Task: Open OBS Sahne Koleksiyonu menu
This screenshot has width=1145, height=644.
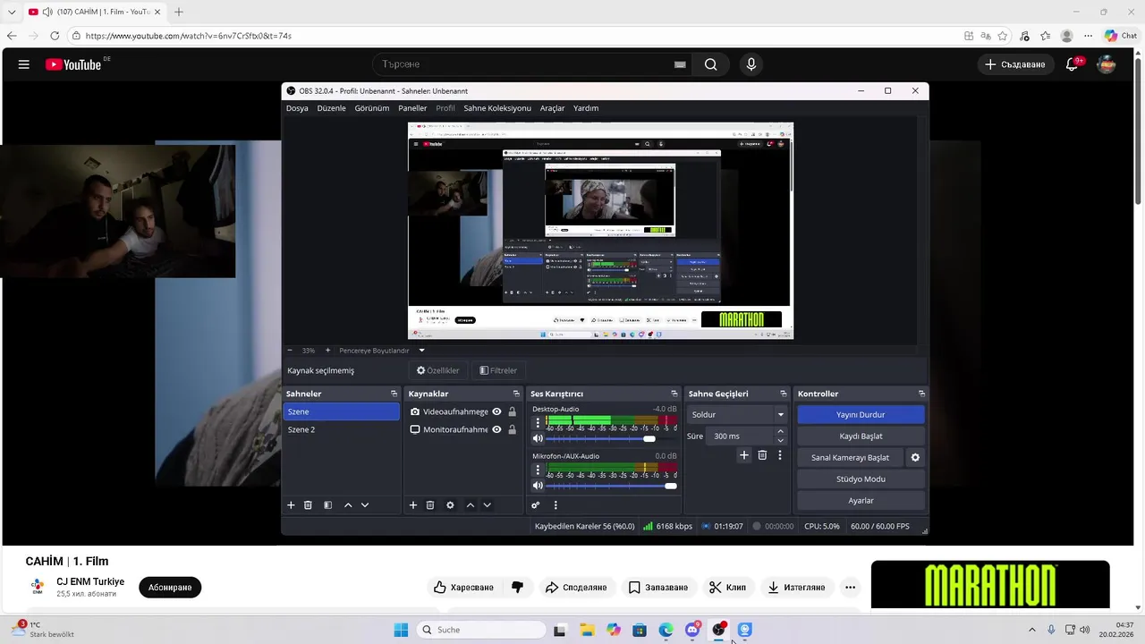Action: click(497, 108)
